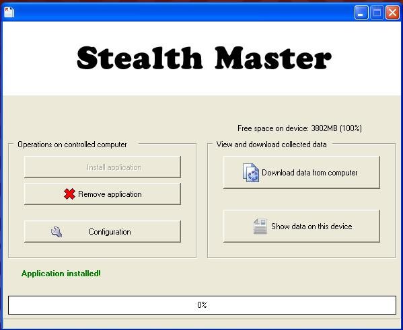Click Download data from computer label
This screenshot has width=403, height=330.
pyautogui.click(x=309, y=173)
